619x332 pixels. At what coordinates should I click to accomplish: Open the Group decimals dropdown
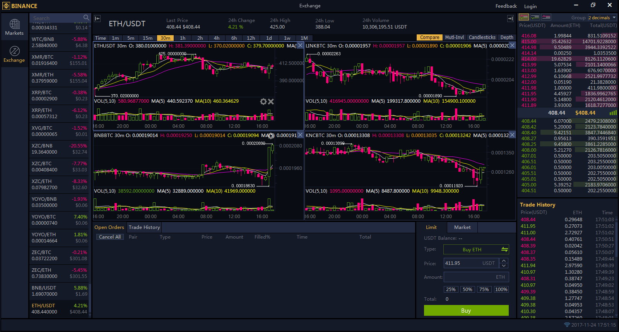point(602,18)
